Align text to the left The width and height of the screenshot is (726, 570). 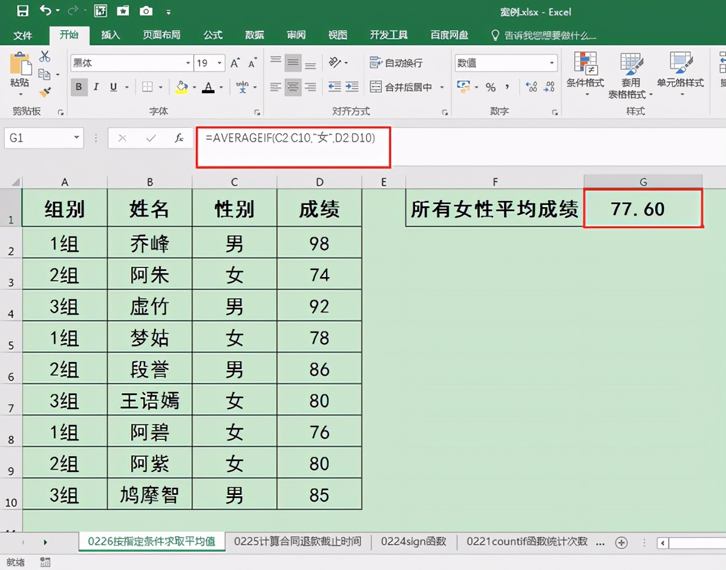click(x=276, y=87)
